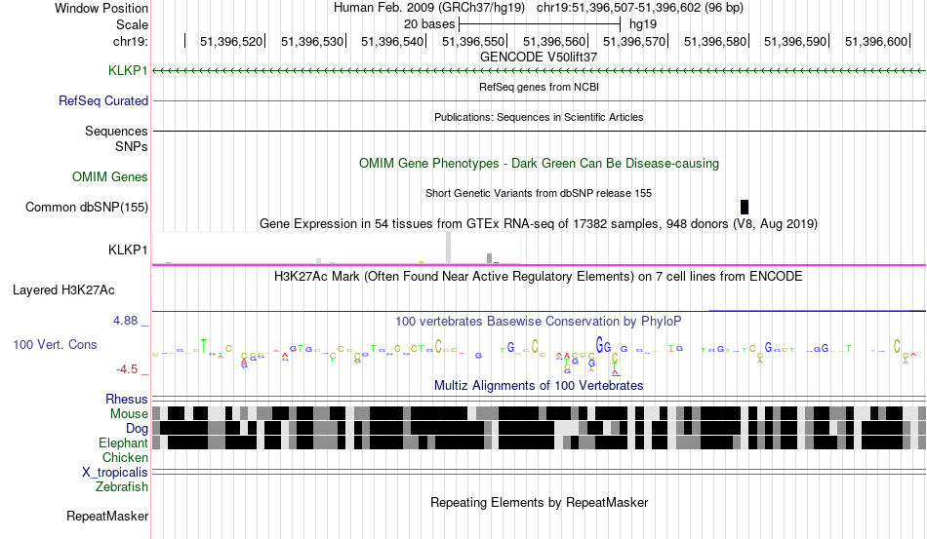Click Publications: Sequences in Scientific Articles title

539,118
